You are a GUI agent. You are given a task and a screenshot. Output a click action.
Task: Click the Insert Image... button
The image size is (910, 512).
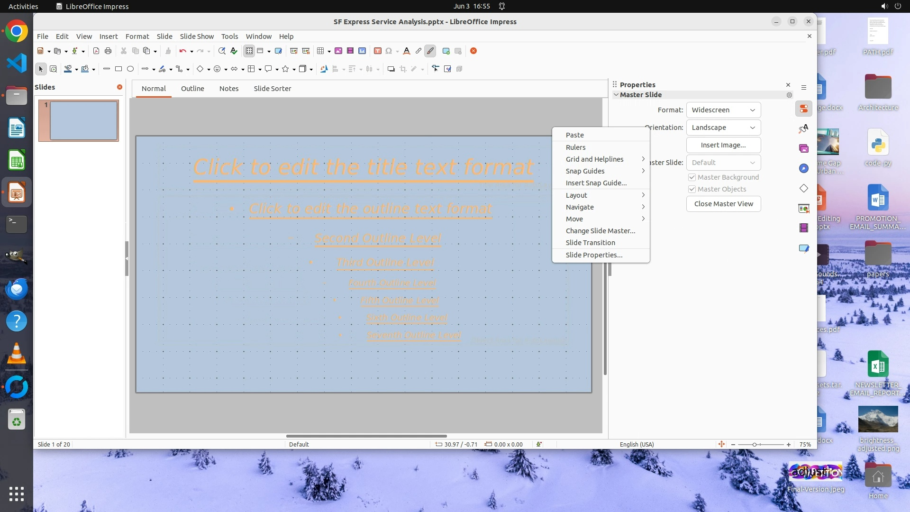pos(723,145)
